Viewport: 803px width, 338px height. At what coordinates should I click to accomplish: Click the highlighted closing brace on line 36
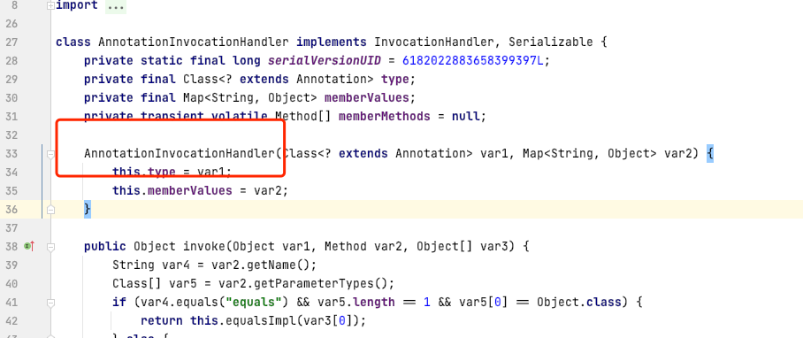pyautogui.click(x=88, y=209)
